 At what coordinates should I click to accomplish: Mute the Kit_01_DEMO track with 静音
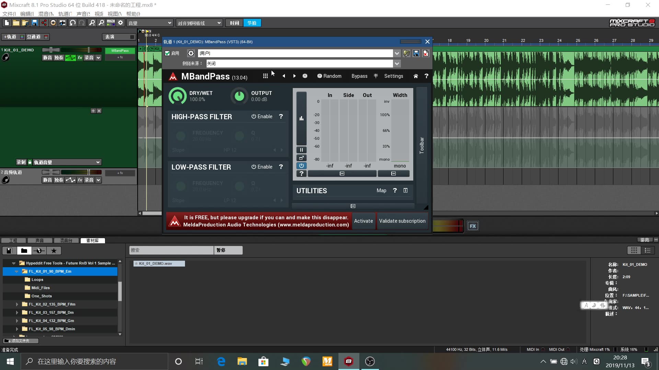47,58
